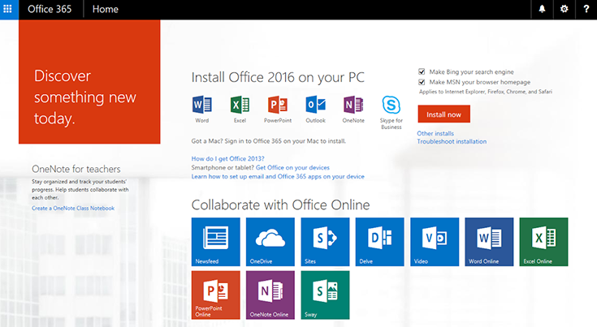Uncheck Make MSN your browser homepage

click(x=422, y=82)
